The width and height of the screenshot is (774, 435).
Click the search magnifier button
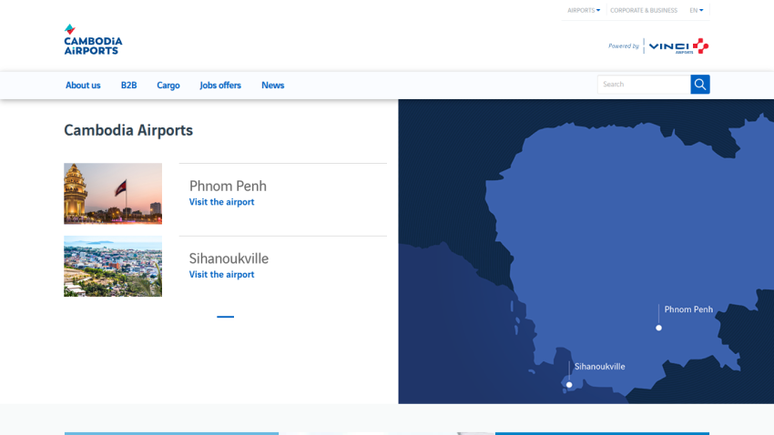click(700, 85)
